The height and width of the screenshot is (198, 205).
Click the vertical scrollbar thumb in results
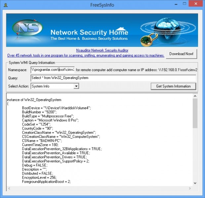point(195,113)
